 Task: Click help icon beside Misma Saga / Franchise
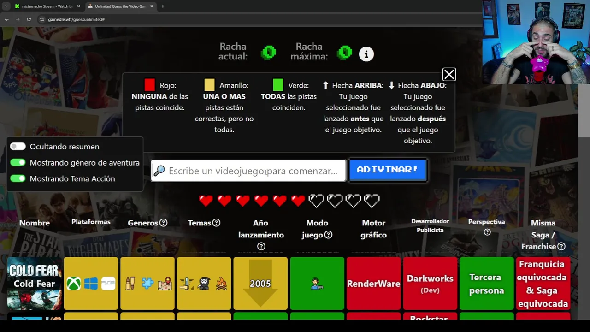561,247
